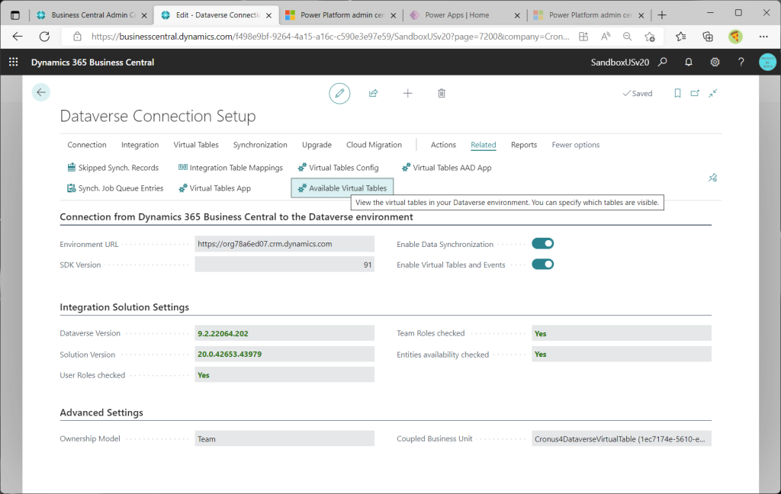Open the Cloud Migration menu

point(374,145)
